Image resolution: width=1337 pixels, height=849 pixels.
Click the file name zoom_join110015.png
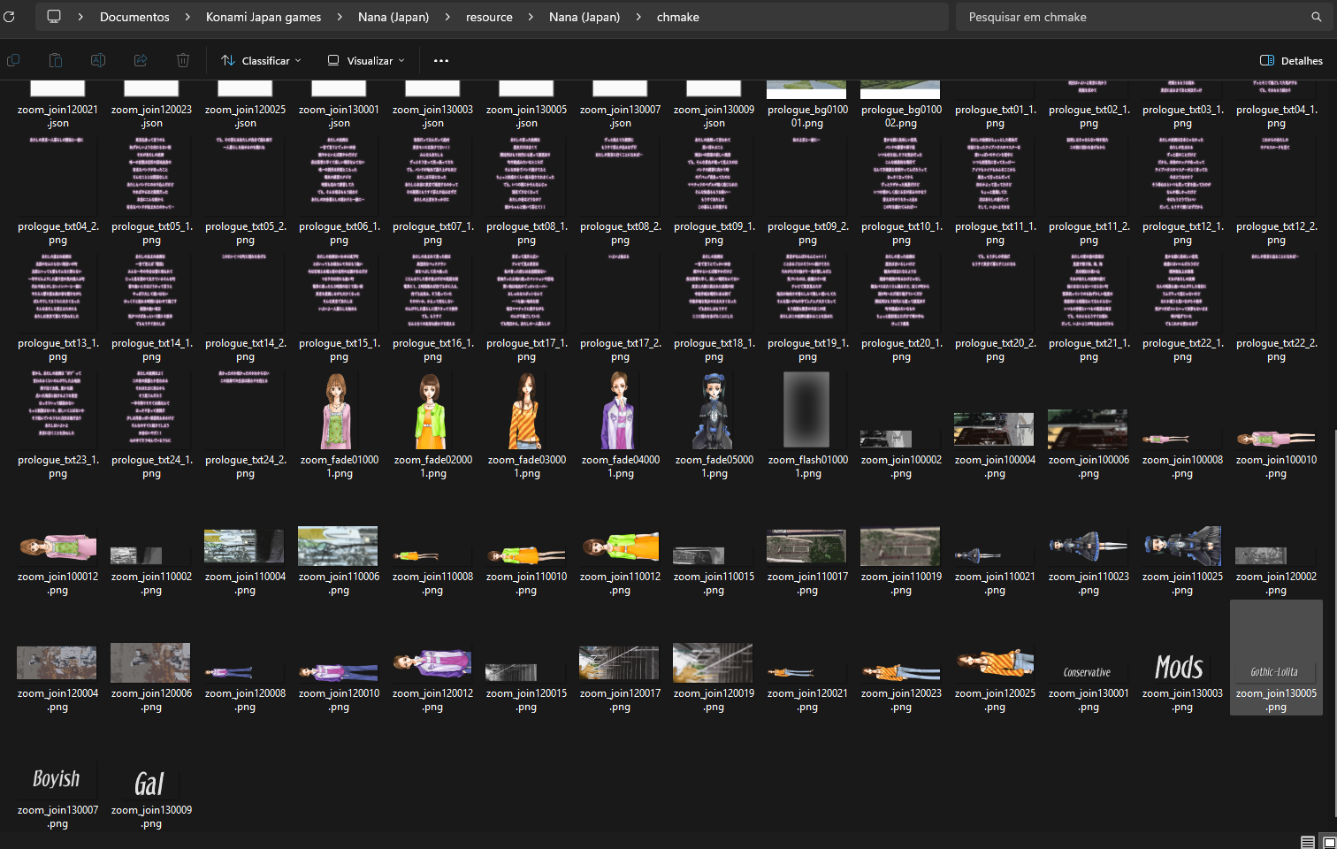(x=714, y=584)
